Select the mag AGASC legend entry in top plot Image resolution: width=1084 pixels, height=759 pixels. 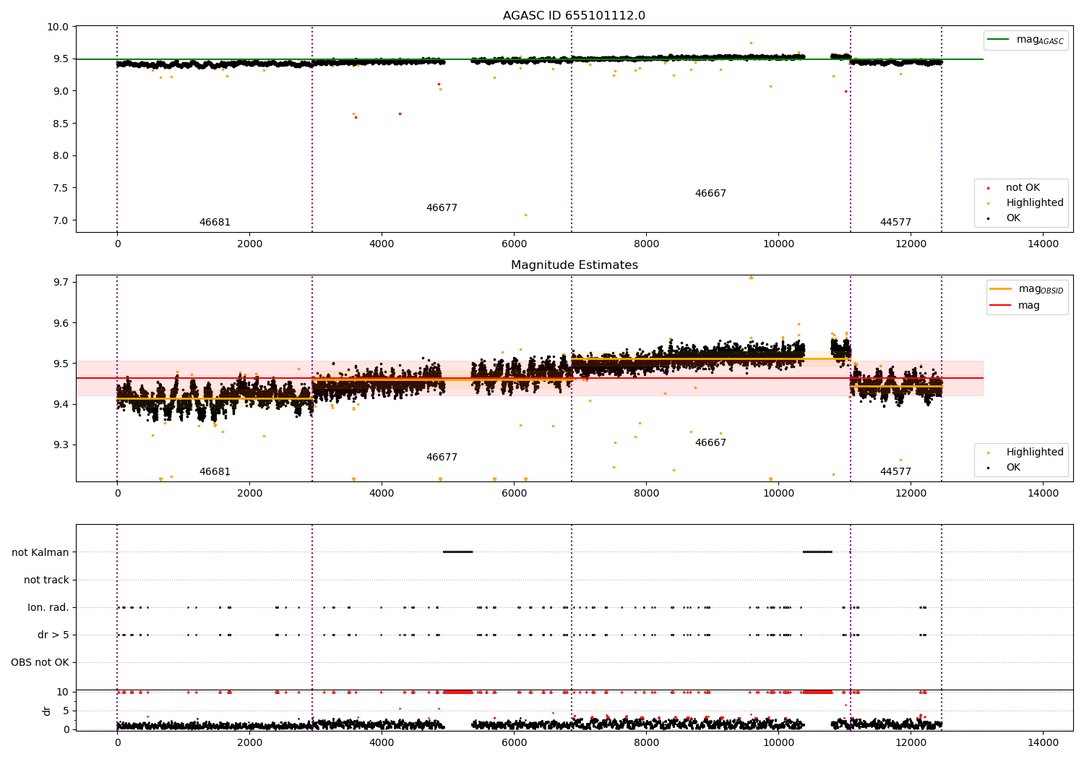(1026, 40)
